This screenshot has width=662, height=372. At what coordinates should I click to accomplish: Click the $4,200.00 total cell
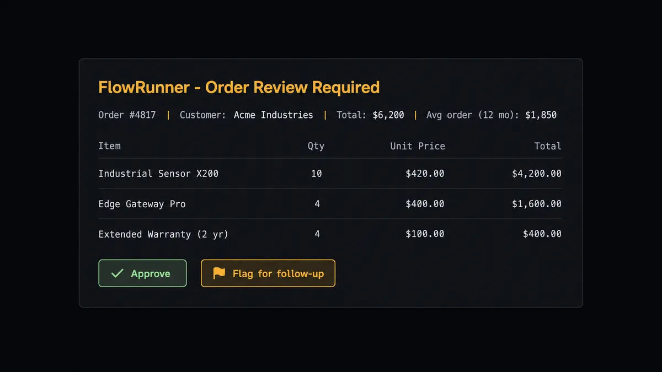[x=537, y=174]
